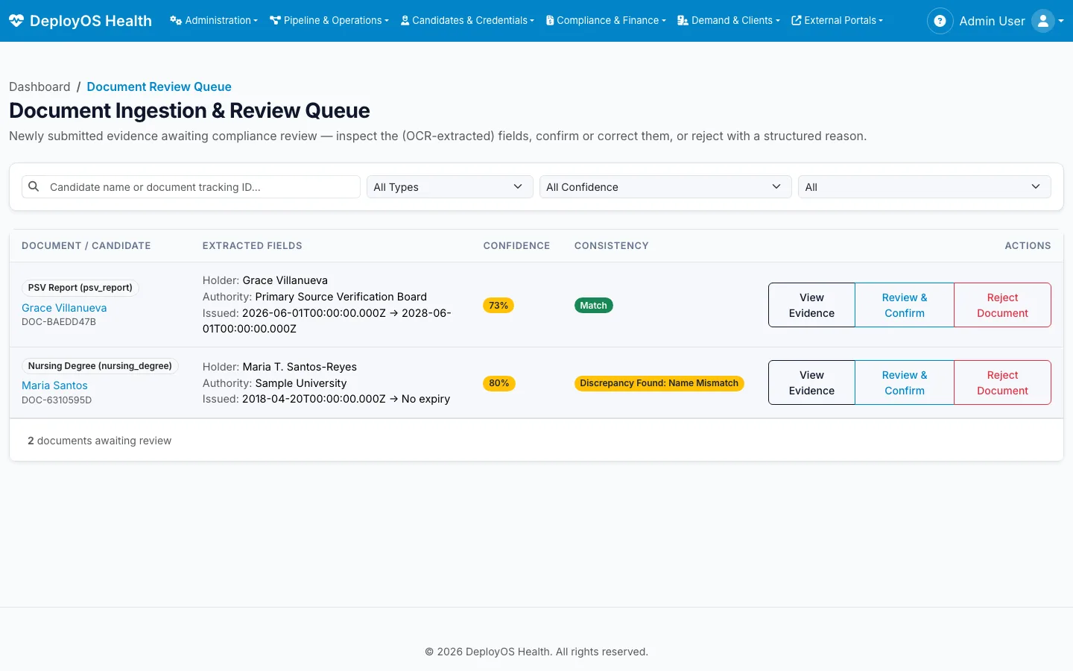1073x671 pixels.
Task: Expand the External Portals menu
Action: (837, 20)
